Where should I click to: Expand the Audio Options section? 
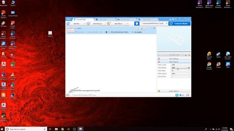point(174,91)
